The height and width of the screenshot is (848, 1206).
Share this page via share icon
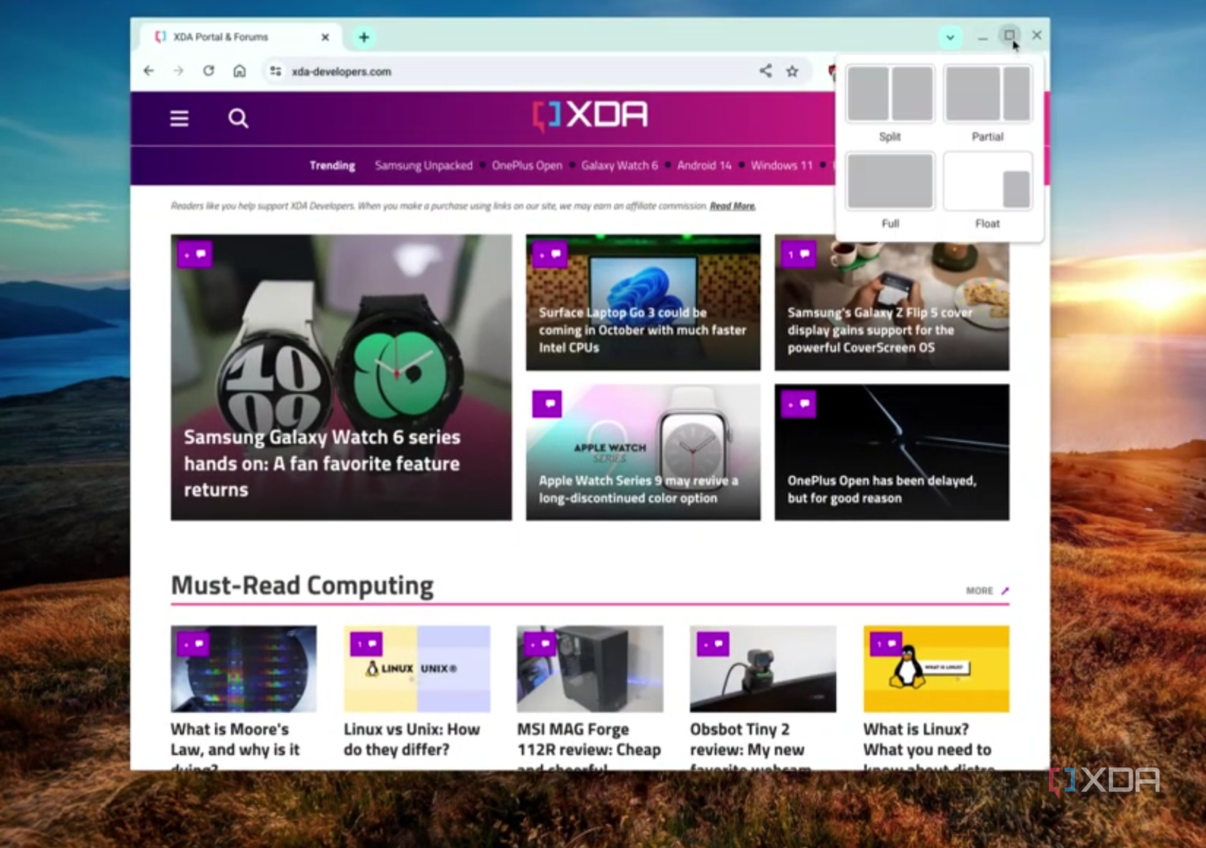(765, 71)
